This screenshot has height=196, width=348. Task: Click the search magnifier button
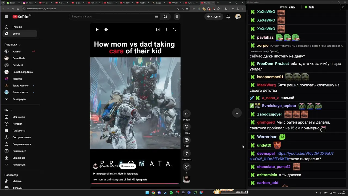coord(165,17)
